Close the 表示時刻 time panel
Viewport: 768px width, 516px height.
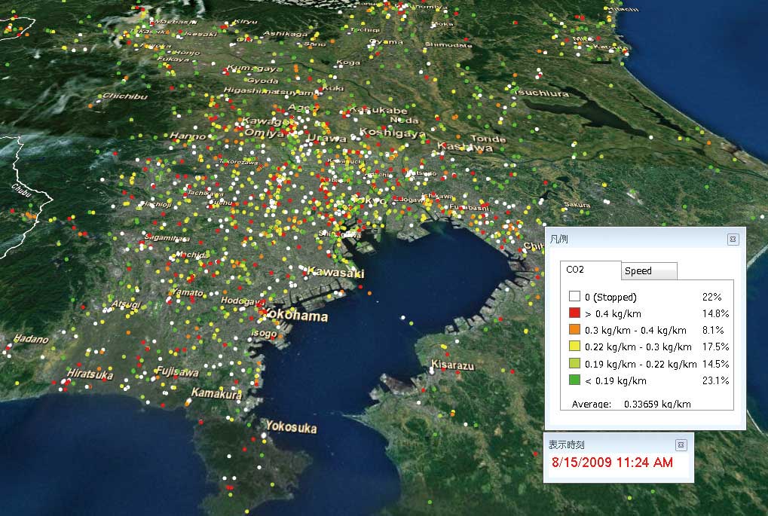point(681,444)
